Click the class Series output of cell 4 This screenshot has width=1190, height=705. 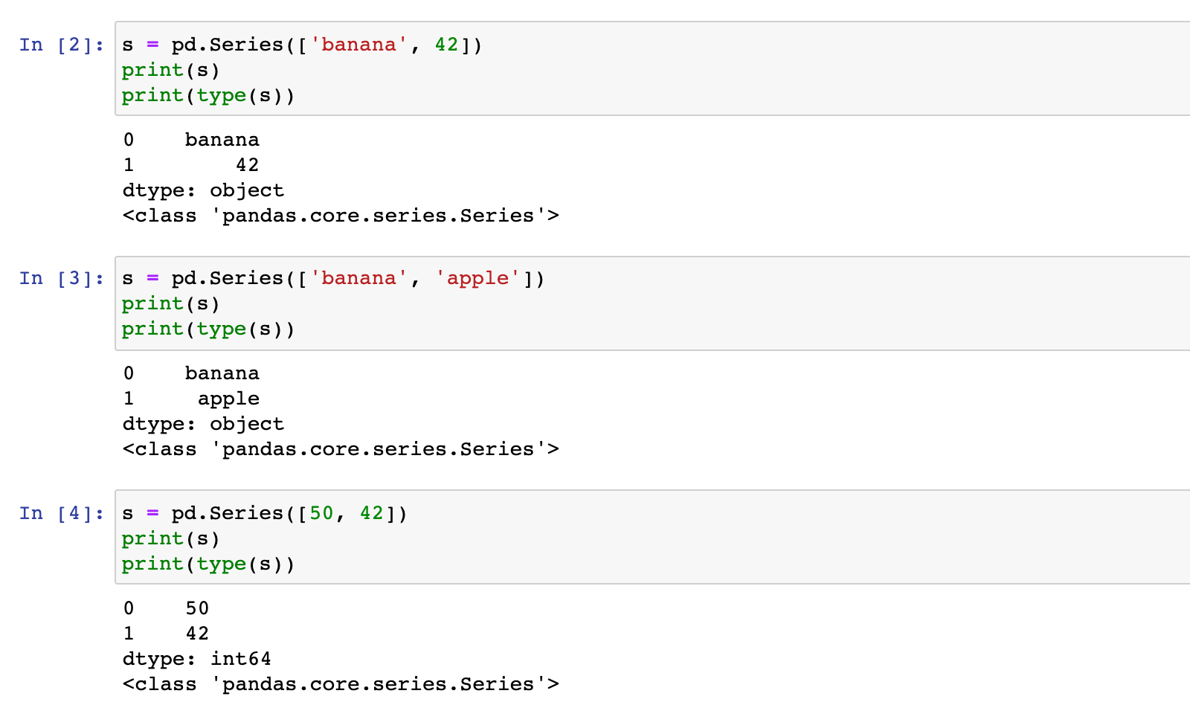pos(341,684)
